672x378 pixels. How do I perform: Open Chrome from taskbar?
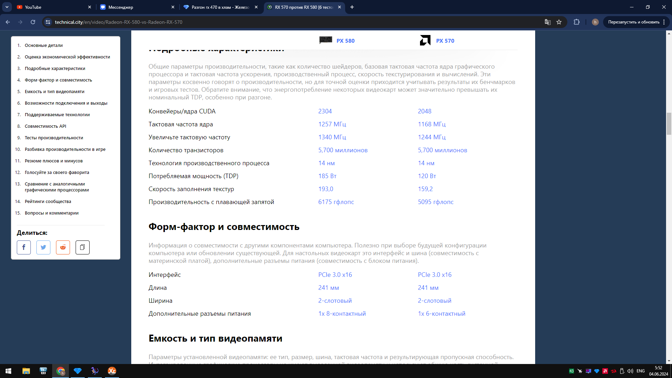[61, 371]
